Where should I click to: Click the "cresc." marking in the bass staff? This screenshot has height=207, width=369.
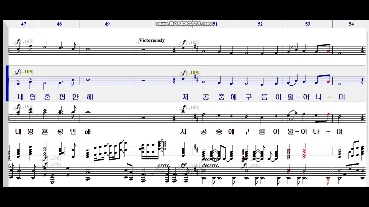click(x=164, y=166)
